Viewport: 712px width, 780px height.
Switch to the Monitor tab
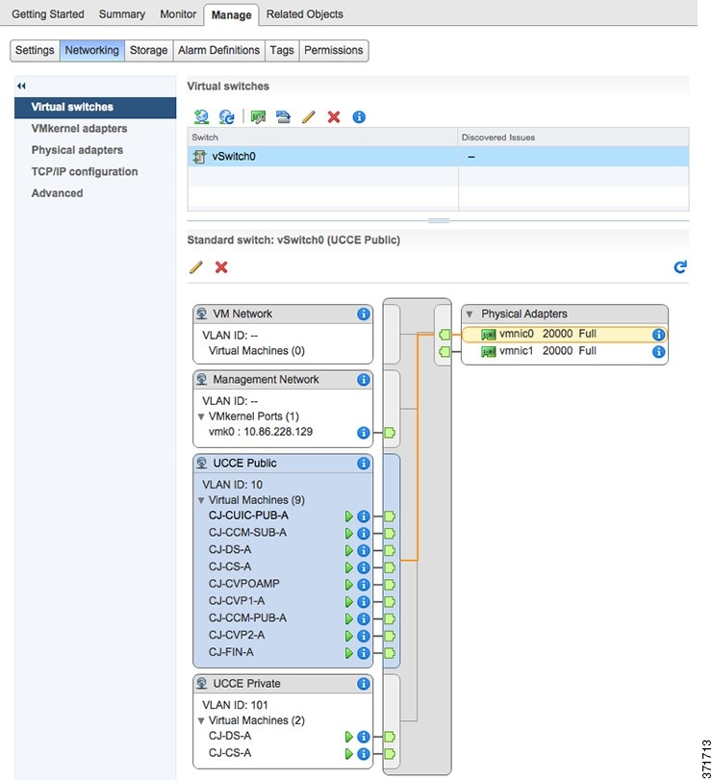177,14
